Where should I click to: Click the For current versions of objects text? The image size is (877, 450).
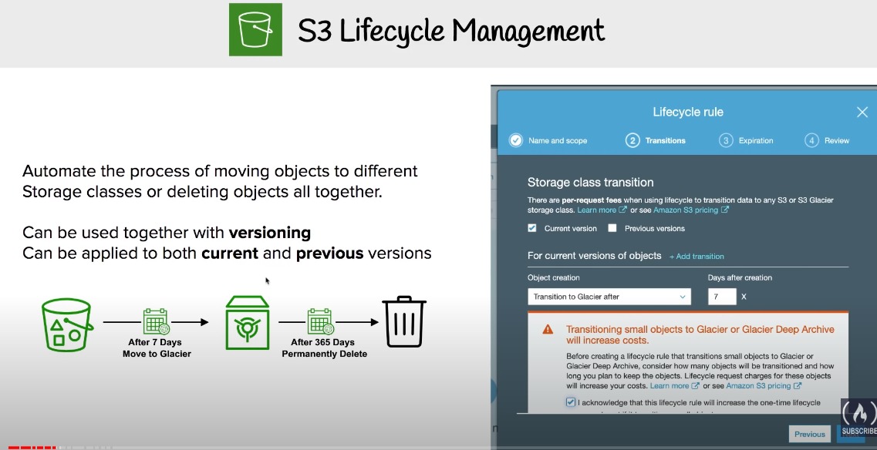(x=594, y=256)
